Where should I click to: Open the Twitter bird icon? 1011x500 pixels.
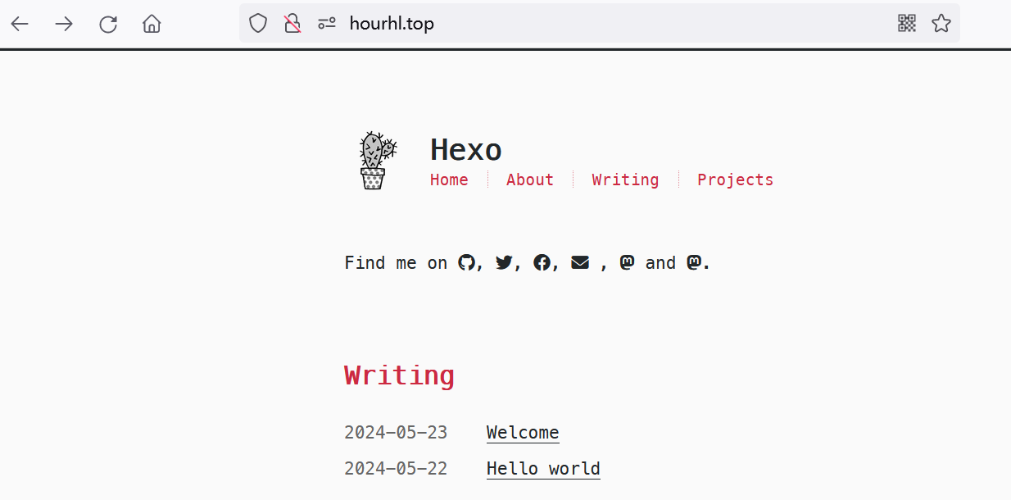click(504, 262)
